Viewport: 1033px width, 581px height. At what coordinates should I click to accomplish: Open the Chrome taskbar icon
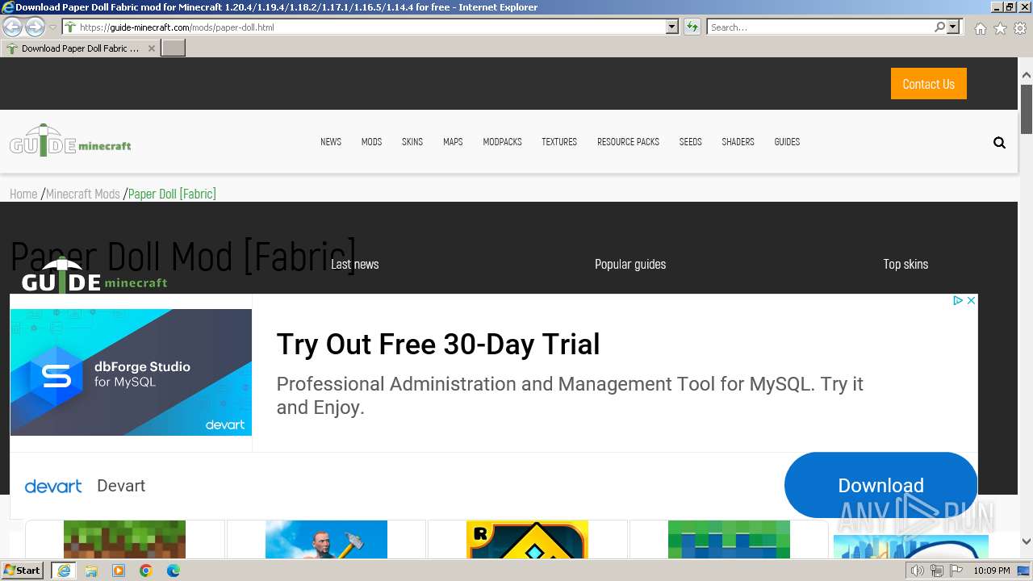(146, 571)
